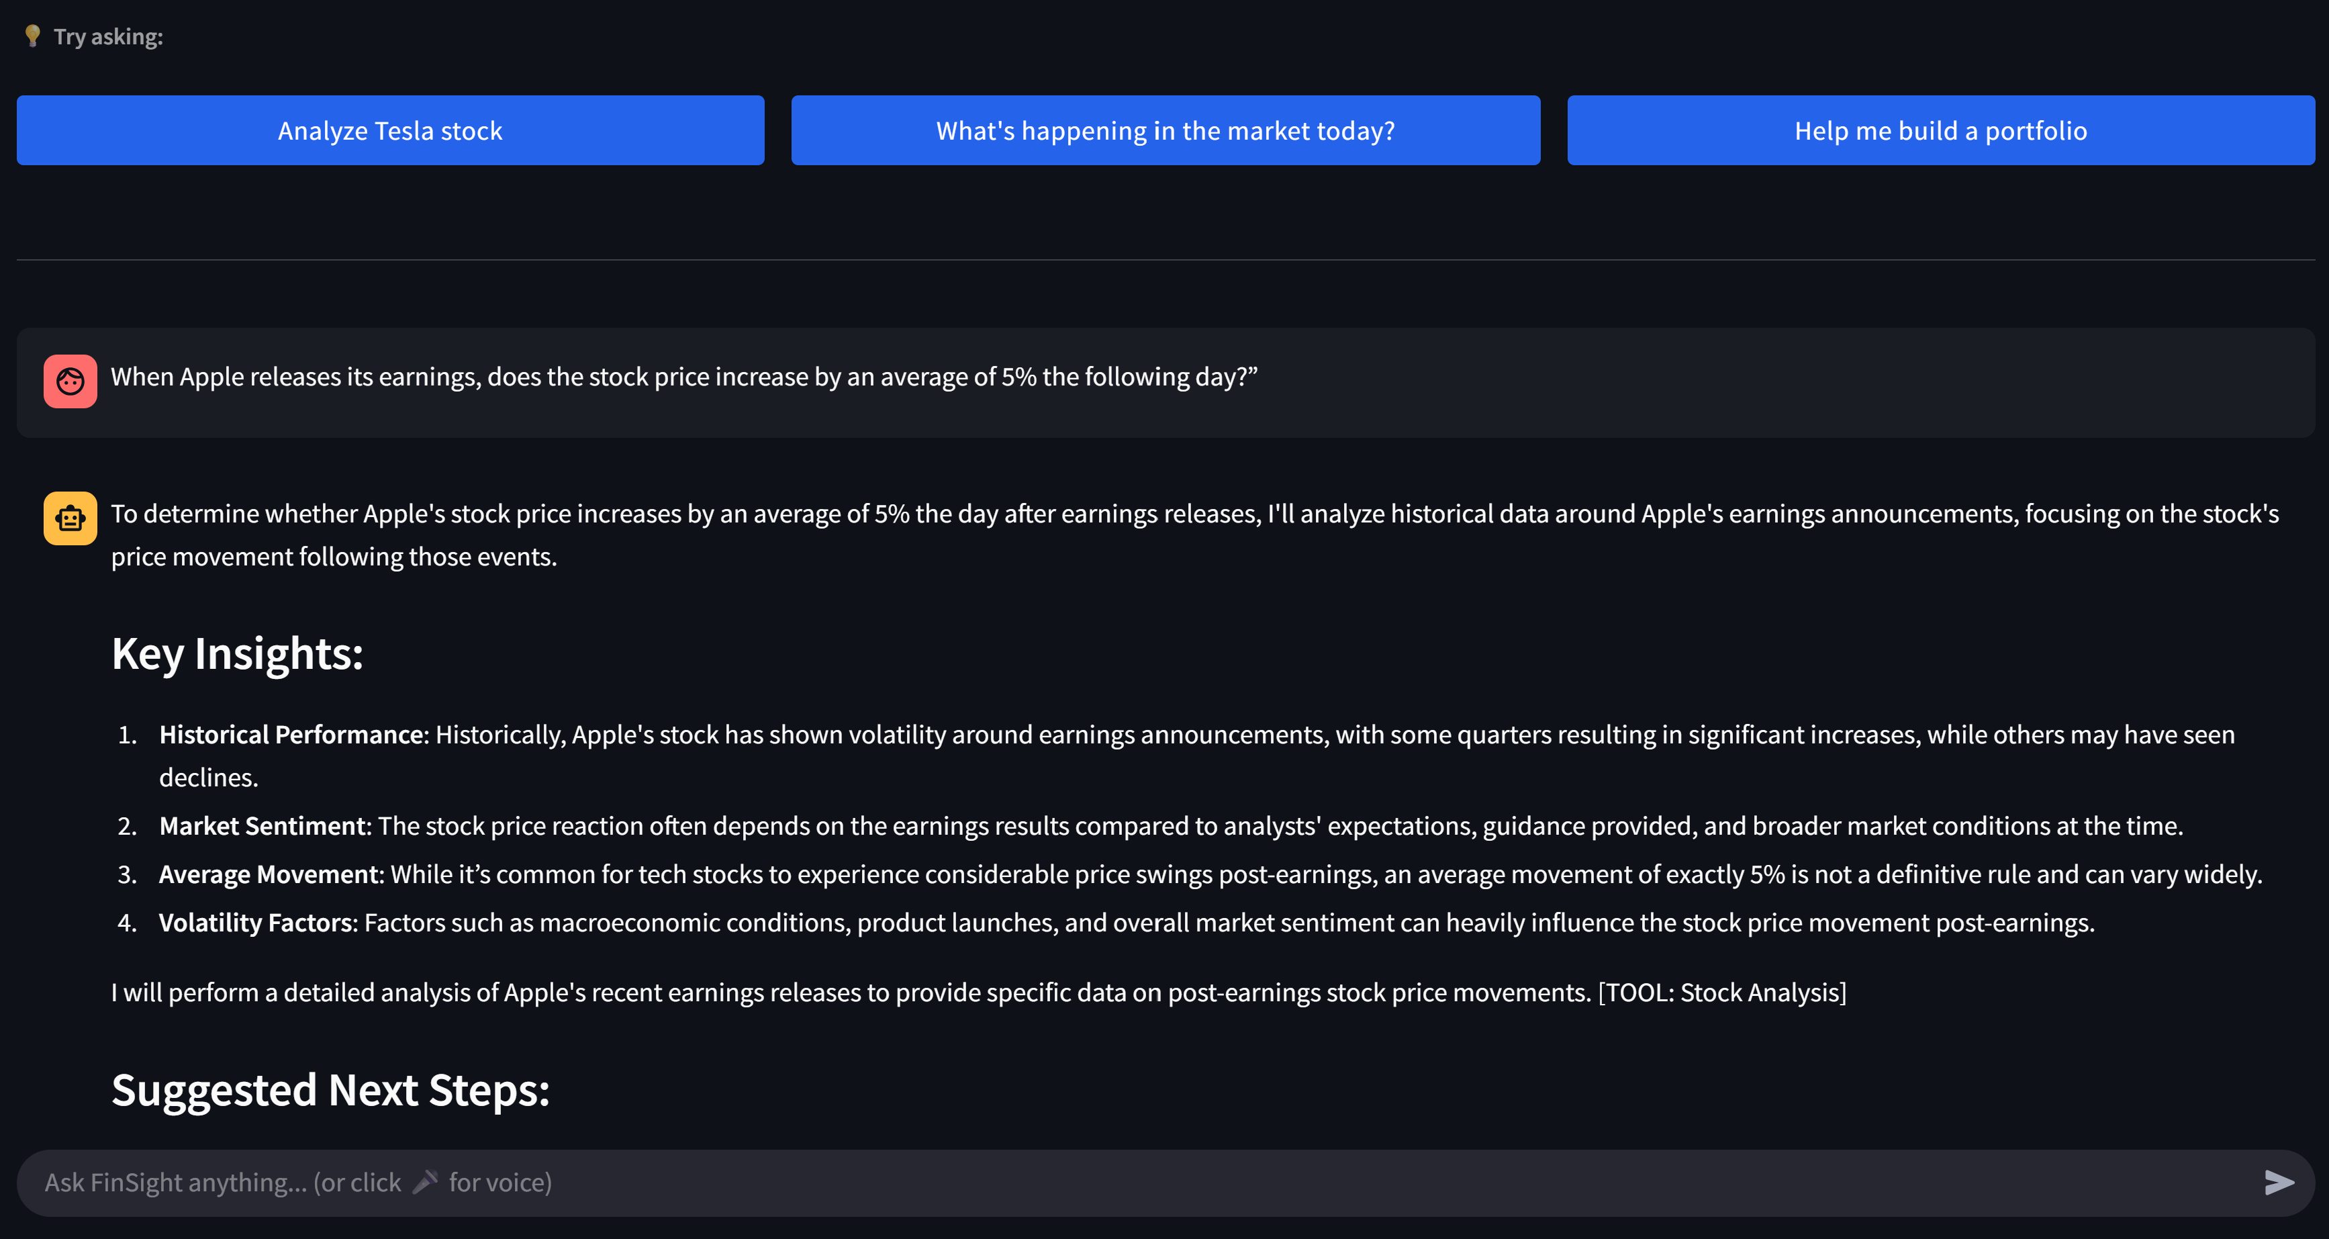Viewport: 2329px width, 1239px height.
Task: Click the 'Suggested Next Steps' heading
Action: point(329,1090)
